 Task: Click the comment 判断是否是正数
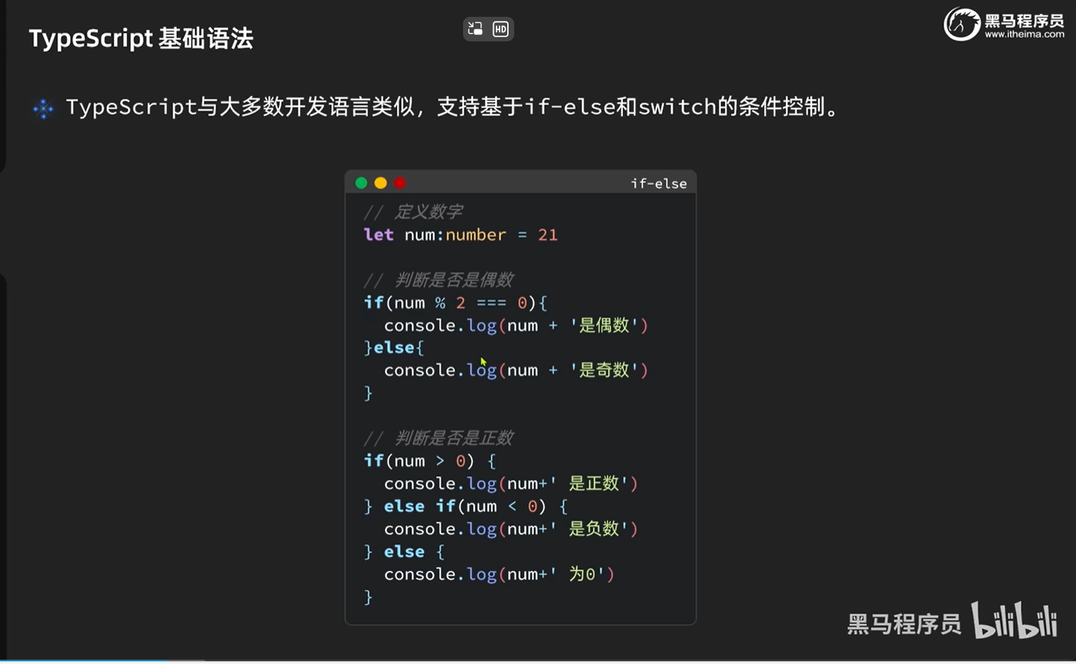click(x=454, y=438)
